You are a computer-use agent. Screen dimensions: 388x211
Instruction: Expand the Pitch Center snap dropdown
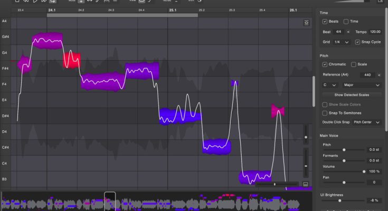[x=366, y=122]
